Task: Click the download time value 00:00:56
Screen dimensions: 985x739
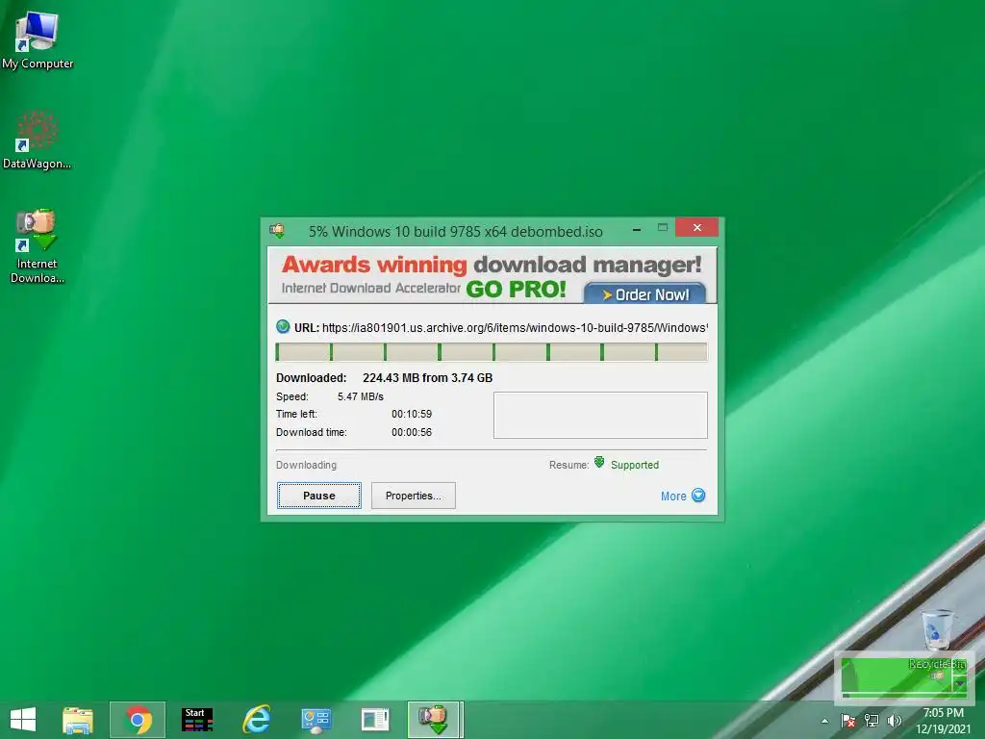Action: click(412, 432)
